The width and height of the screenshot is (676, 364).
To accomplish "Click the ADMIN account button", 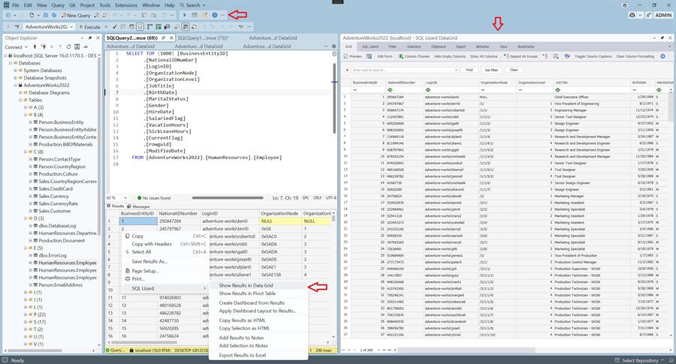I will point(662,15).
